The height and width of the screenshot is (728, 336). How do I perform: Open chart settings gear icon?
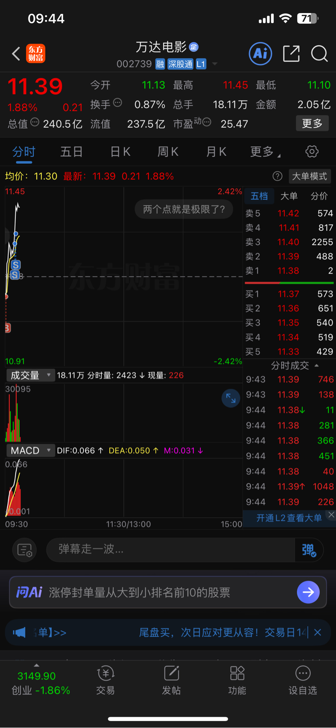pos(312,152)
